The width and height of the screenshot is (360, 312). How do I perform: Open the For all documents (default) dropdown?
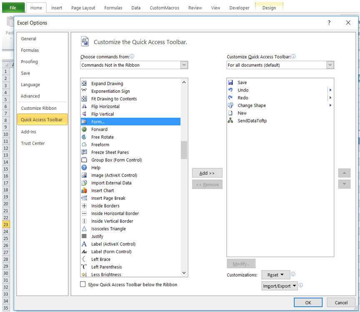tap(330, 65)
